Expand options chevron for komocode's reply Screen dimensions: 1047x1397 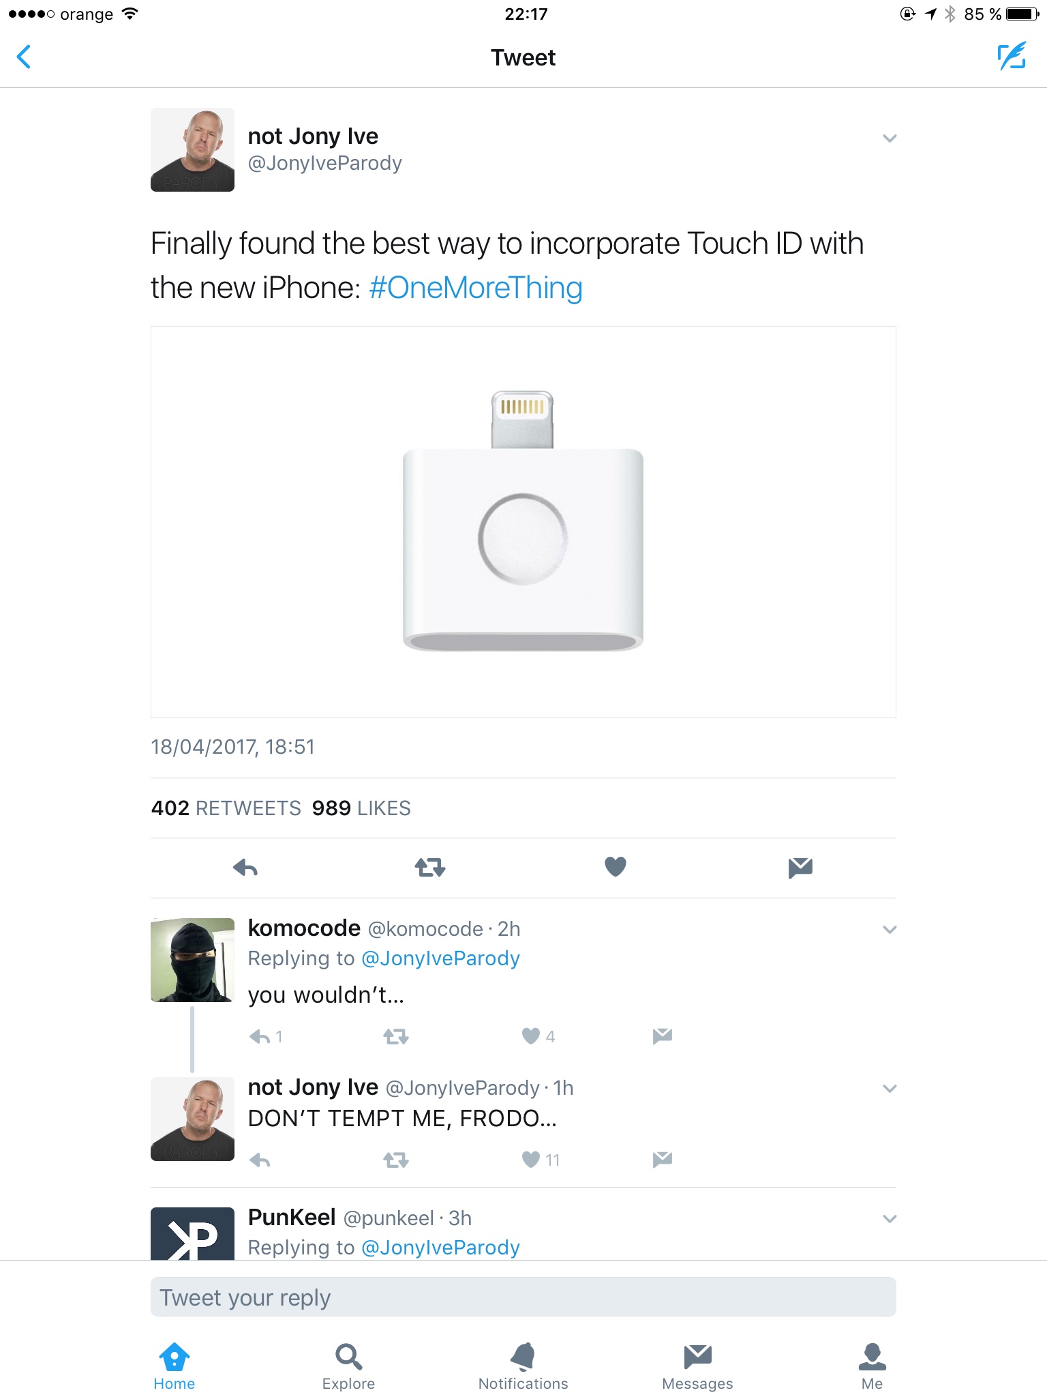(890, 930)
